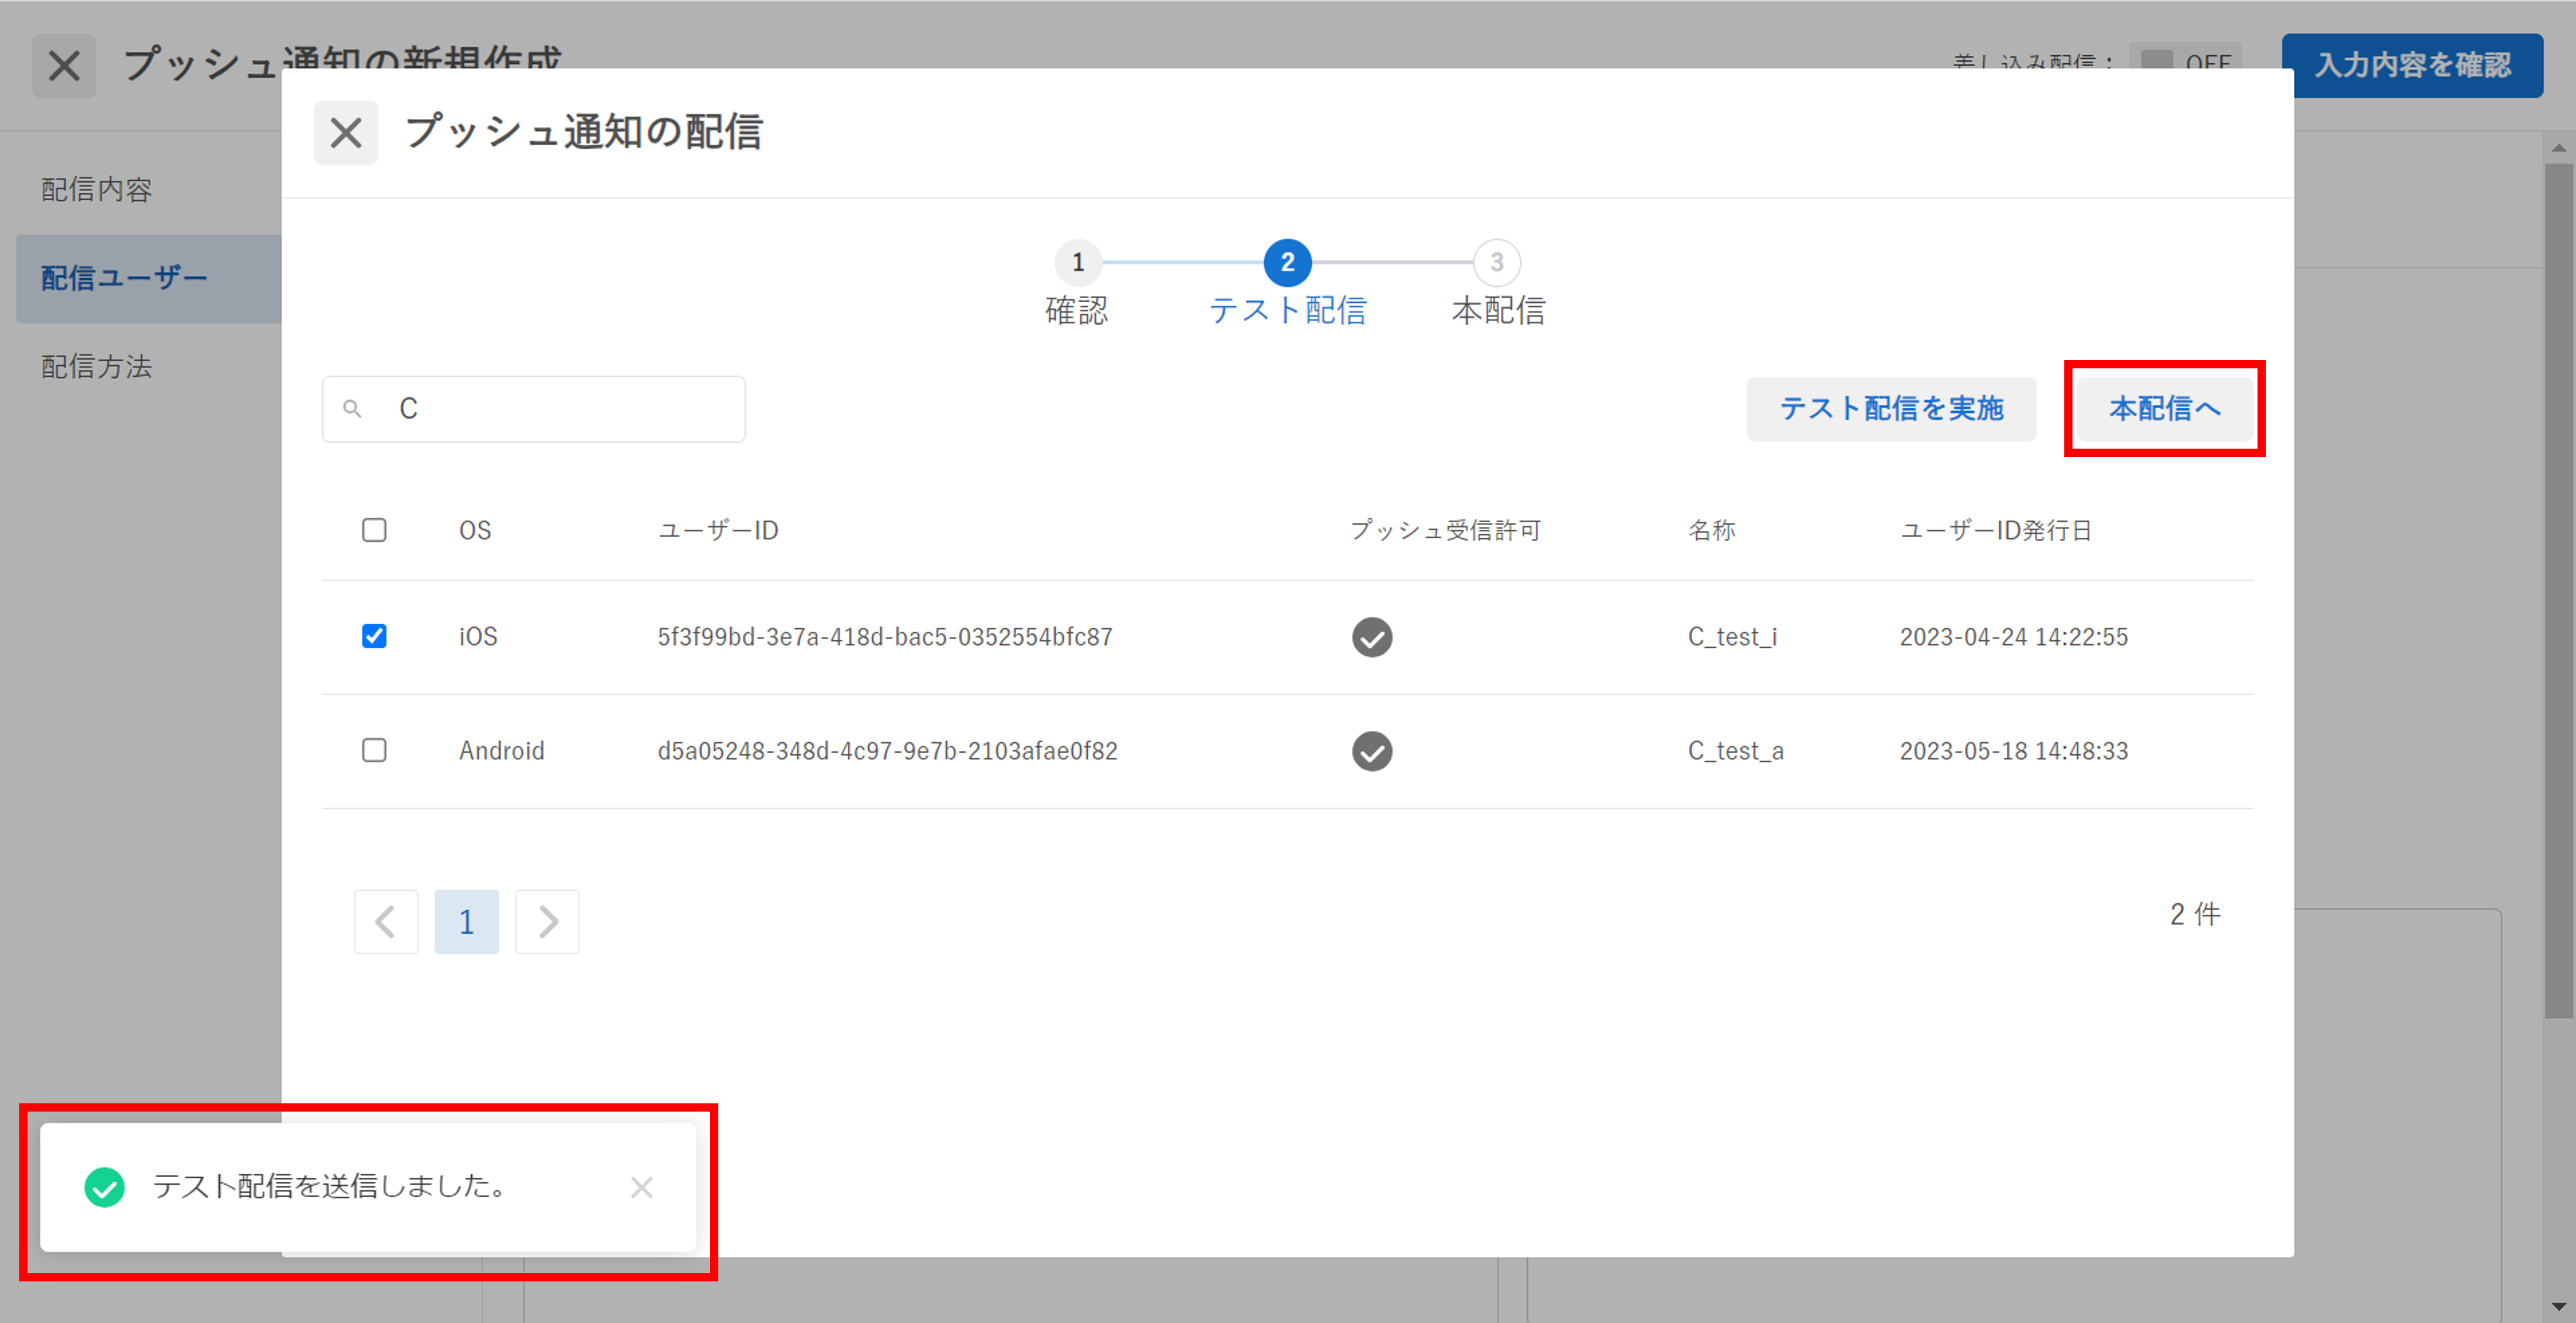Click user ID d5a05248-348d-4c97-9e7b-2103afae0f82
The width and height of the screenshot is (2576, 1323).
point(887,751)
